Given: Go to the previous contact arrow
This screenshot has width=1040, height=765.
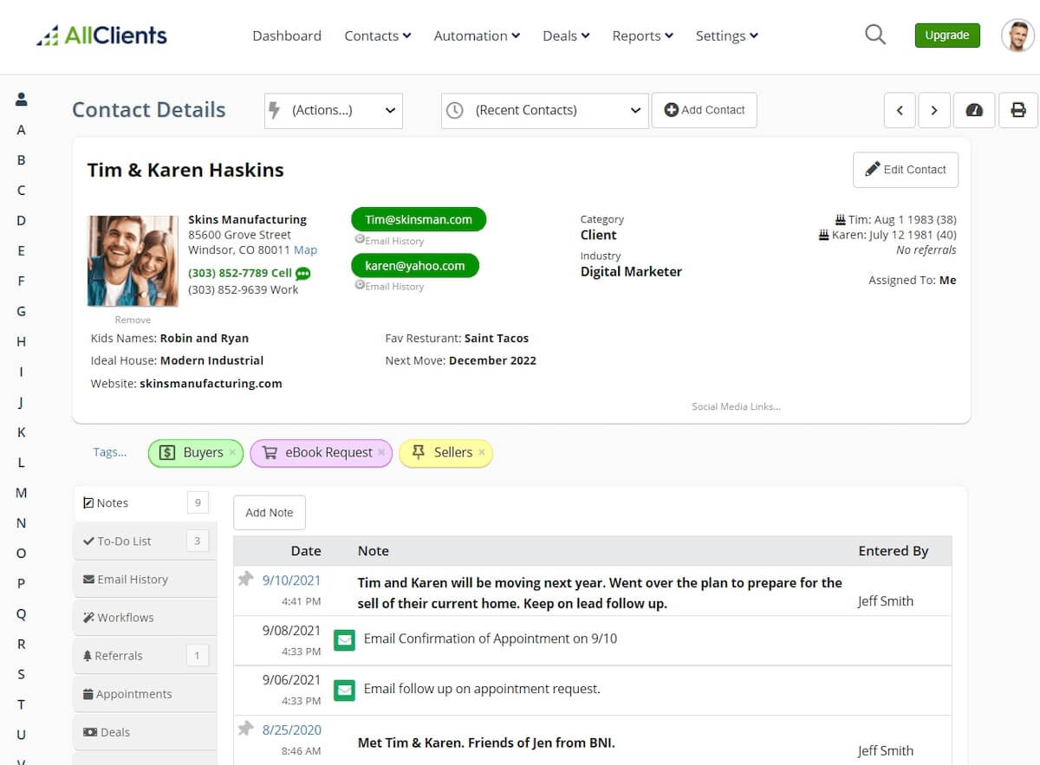Looking at the screenshot, I should click(x=900, y=110).
